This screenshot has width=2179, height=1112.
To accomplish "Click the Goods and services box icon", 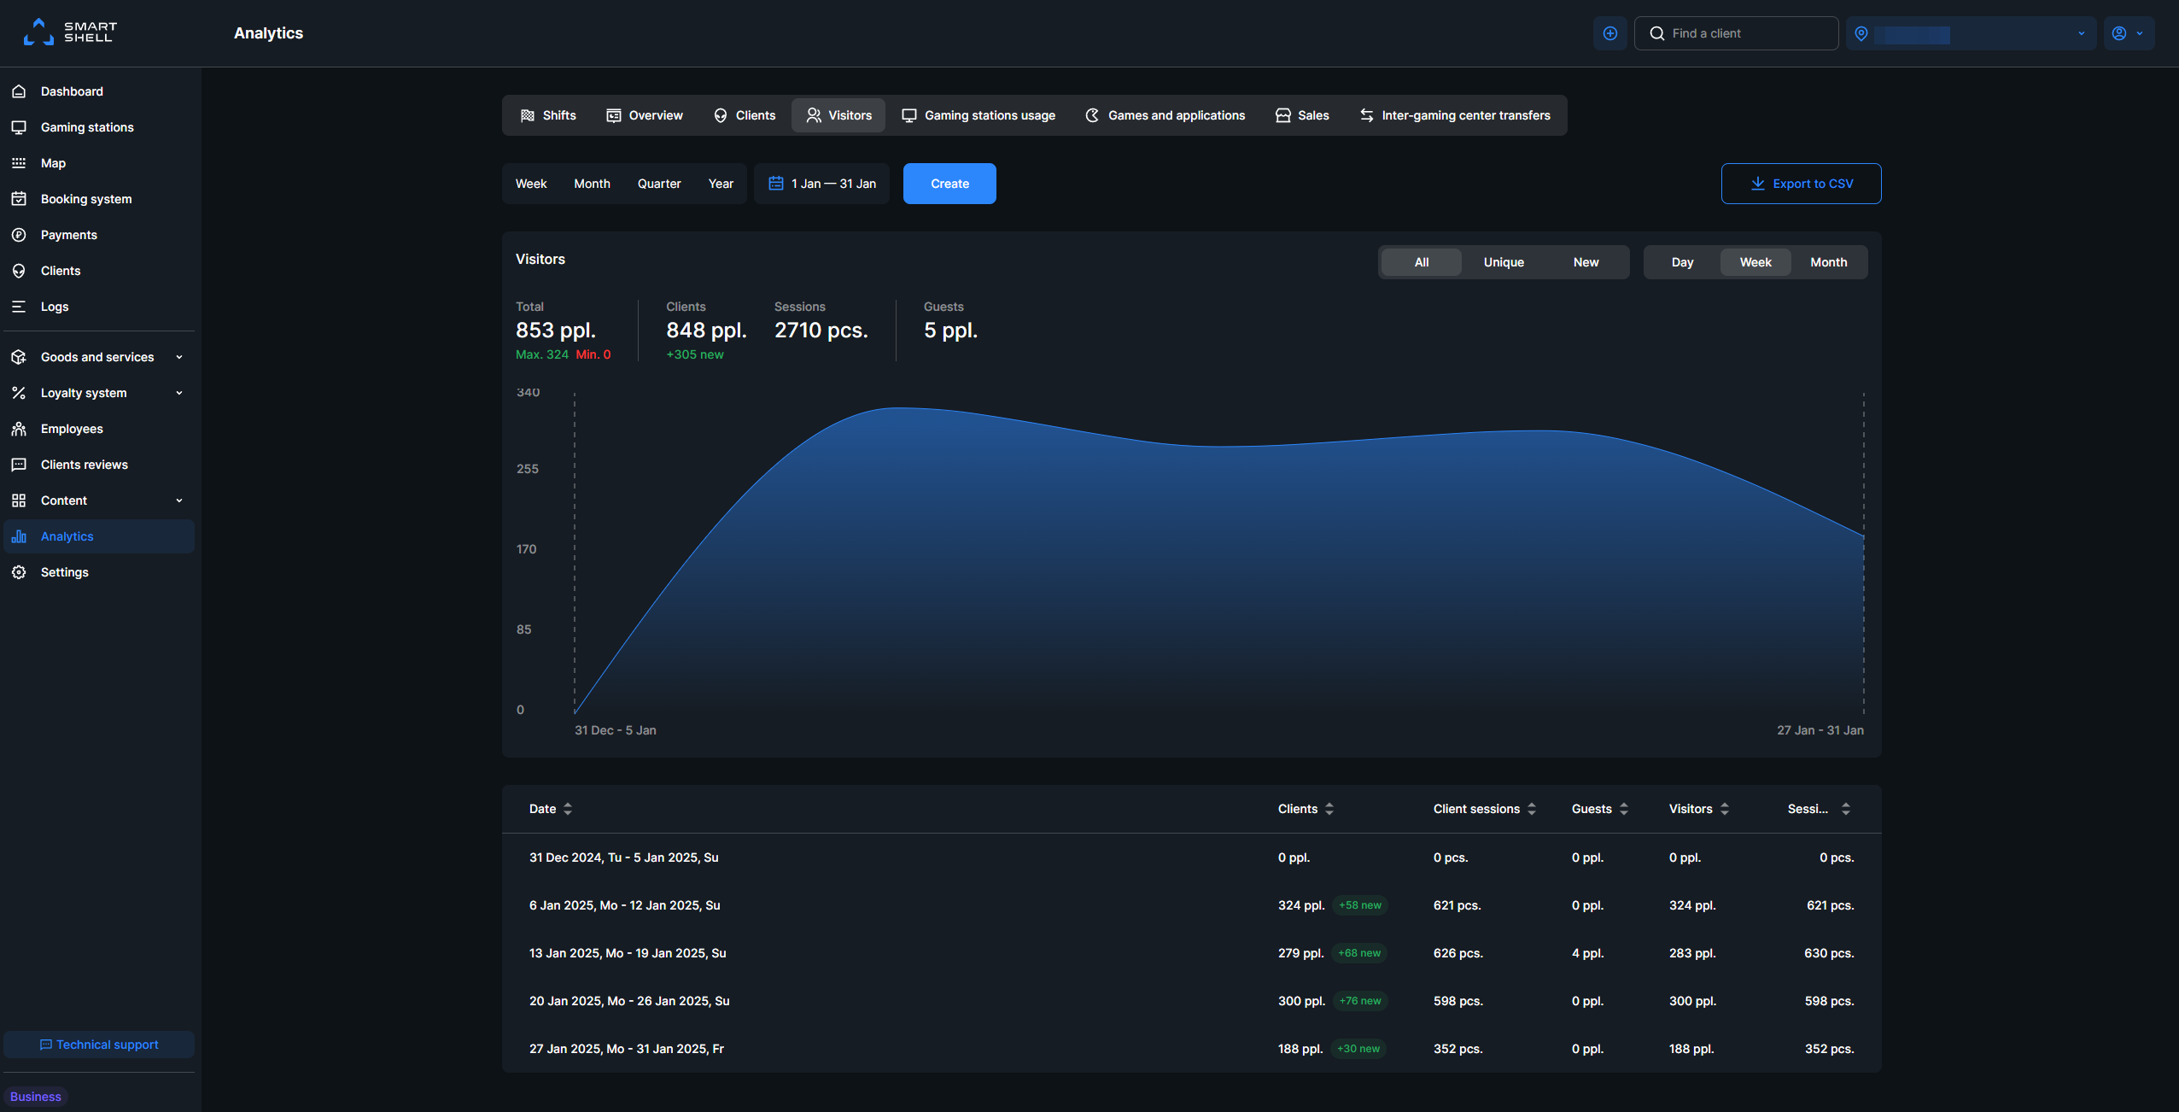I will (x=19, y=357).
